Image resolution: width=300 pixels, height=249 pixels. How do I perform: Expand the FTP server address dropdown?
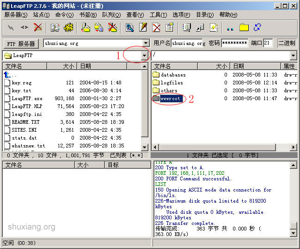[146, 43]
